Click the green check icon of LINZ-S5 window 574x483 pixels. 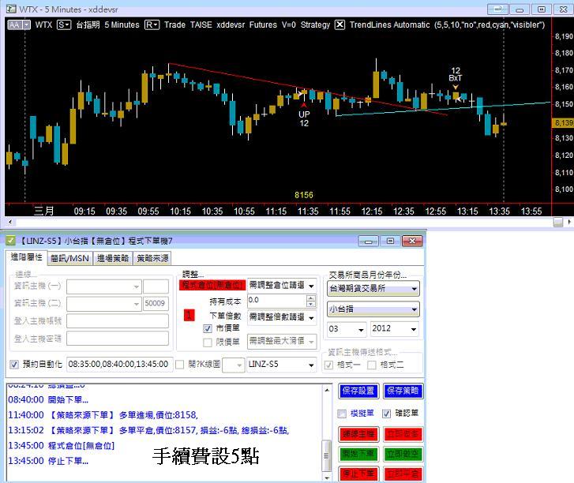10,241
